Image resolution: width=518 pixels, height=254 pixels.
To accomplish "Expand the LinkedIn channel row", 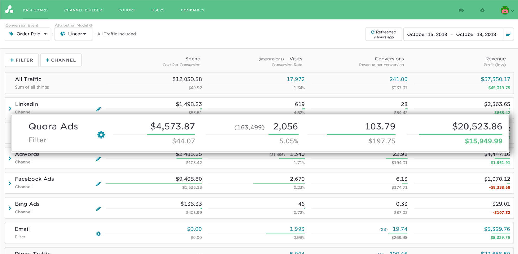I will (x=10, y=108).
